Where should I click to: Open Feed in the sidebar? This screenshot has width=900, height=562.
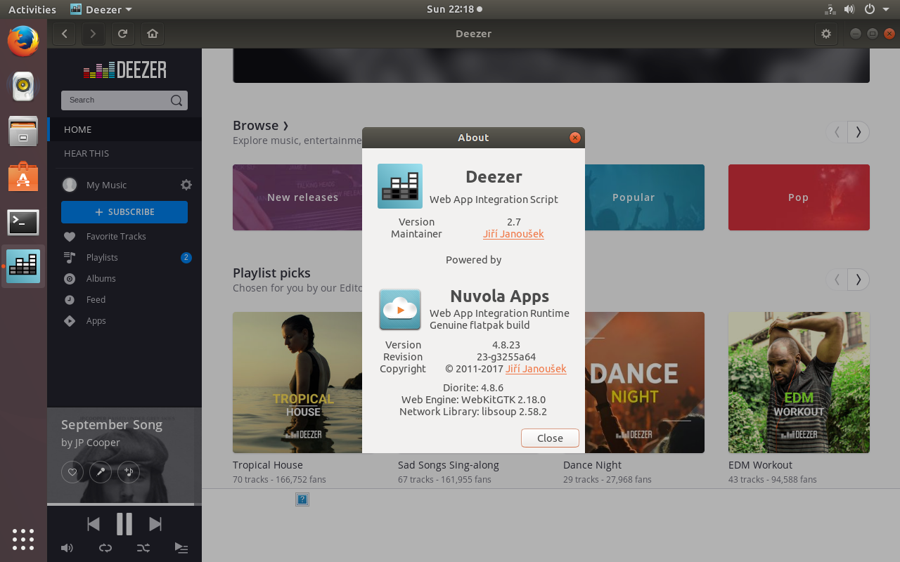coord(96,300)
